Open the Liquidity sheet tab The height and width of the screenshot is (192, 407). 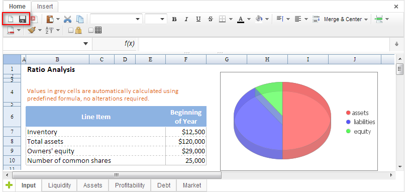click(x=59, y=185)
